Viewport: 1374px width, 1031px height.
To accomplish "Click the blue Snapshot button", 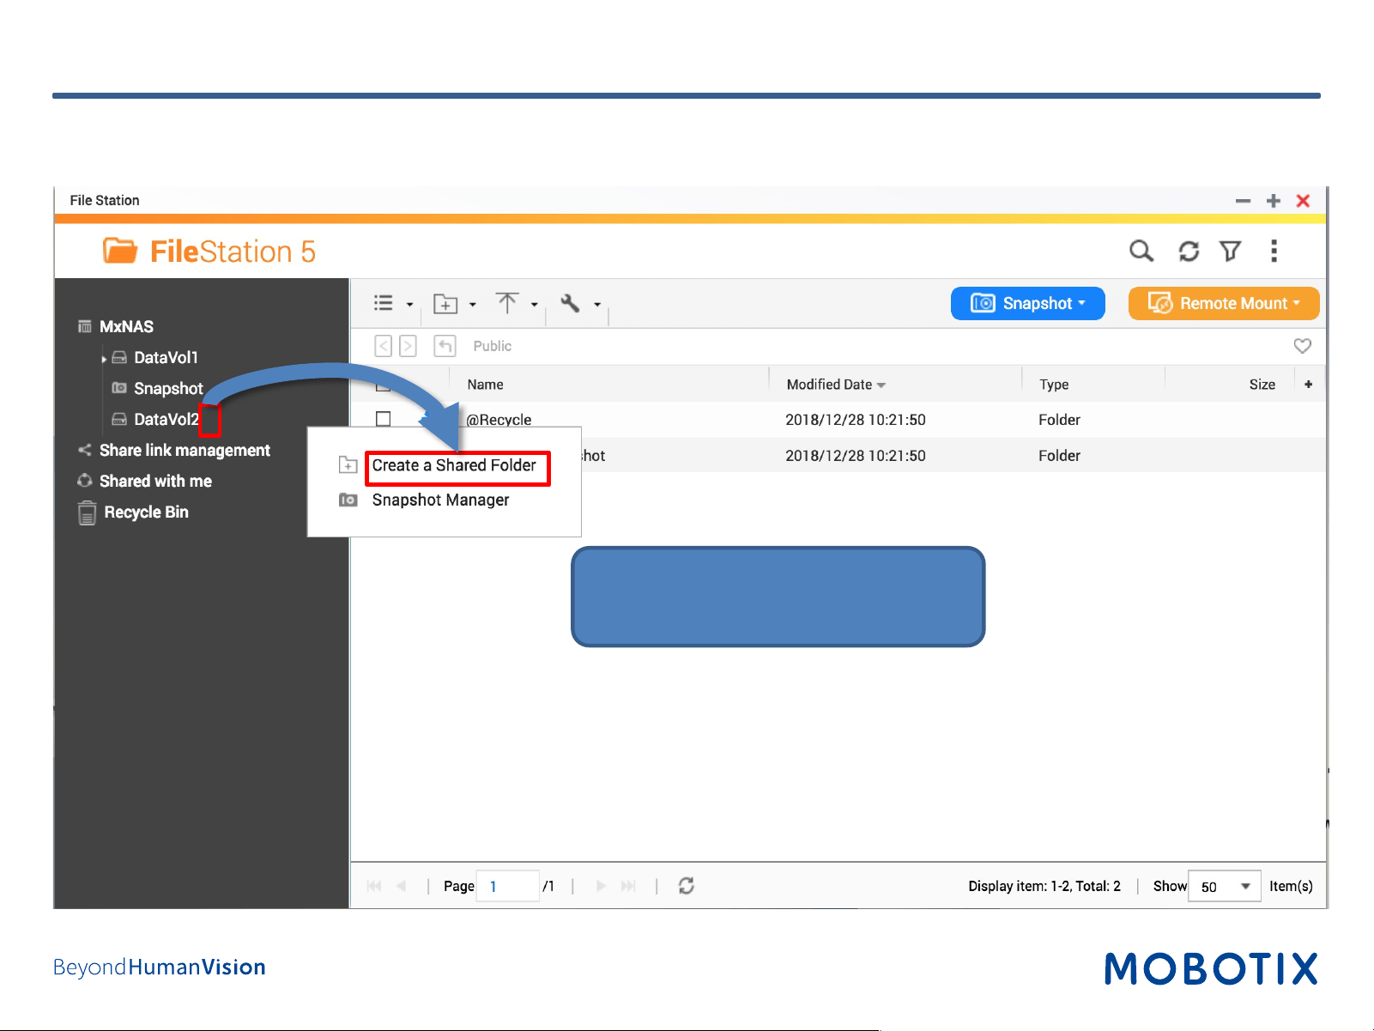I will pyautogui.click(x=1027, y=303).
